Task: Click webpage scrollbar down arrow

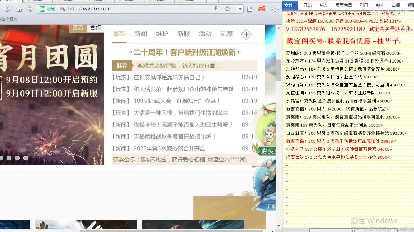Action: (279, 226)
